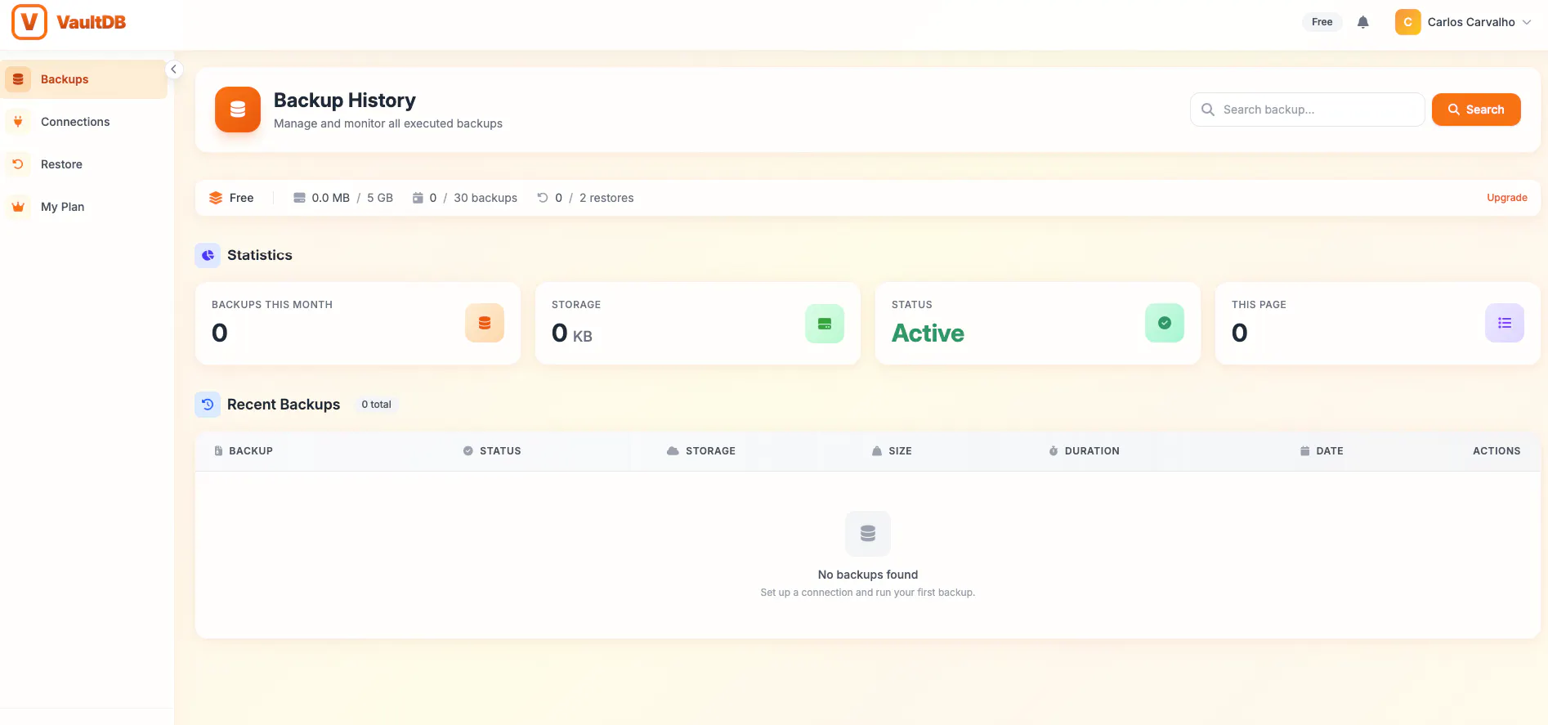
Task: Click the 'Statistics' heading
Action: pyautogui.click(x=260, y=255)
